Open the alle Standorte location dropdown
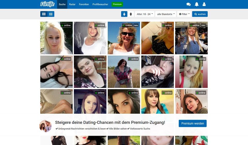The width and height of the screenshot is (248, 145). pos(165,14)
